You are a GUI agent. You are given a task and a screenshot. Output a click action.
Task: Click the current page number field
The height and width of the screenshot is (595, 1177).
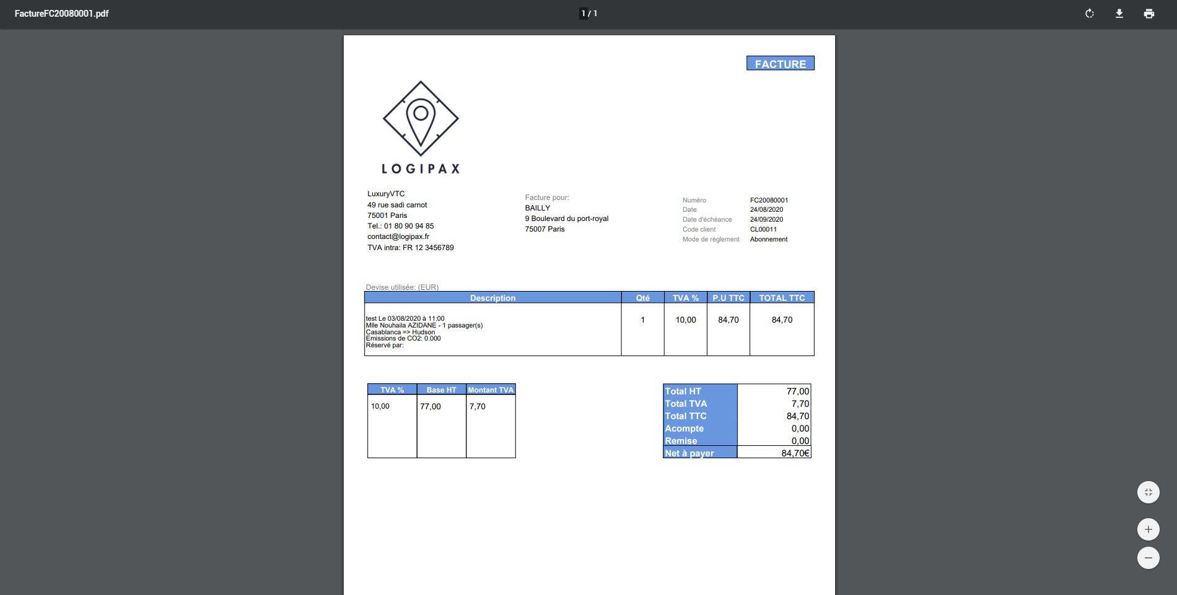(583, 14)
